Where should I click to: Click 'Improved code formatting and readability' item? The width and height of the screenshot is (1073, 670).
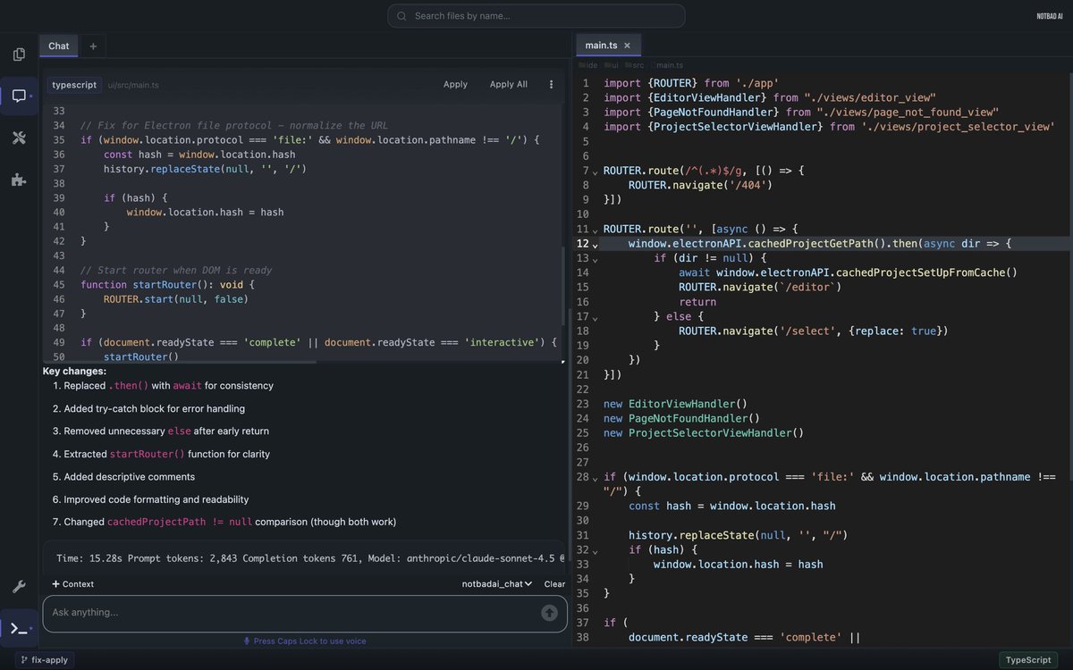coord(156,499)
